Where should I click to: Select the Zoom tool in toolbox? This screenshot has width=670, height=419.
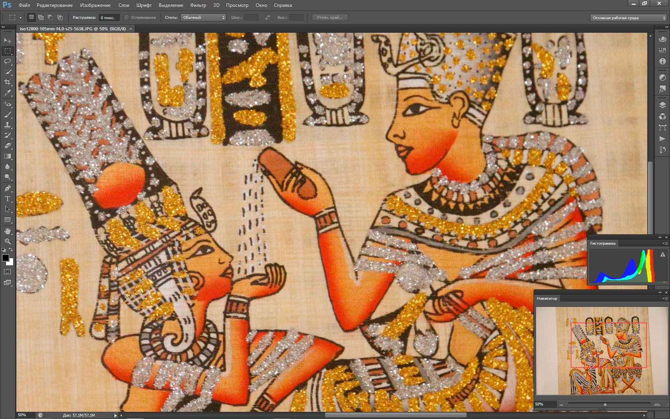(8, 241)
